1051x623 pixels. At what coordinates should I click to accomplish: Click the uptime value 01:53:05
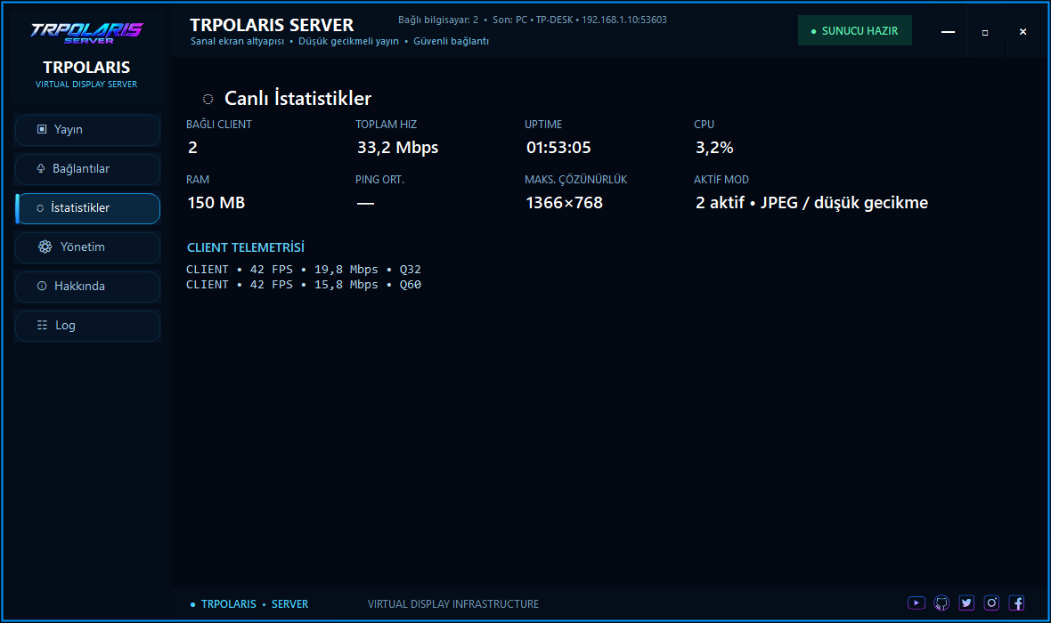point(558,148)
